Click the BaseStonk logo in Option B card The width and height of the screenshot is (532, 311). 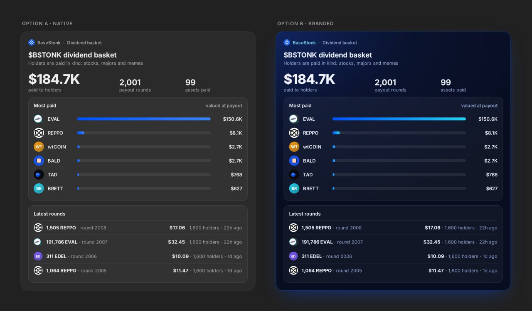click(287, 43)
